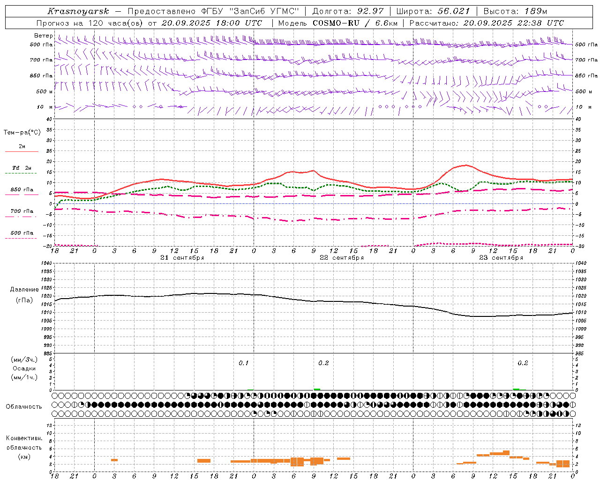Click the 'Осадки' precipitation label
This screenshot has height=480, width=600.
pos(24,368)
